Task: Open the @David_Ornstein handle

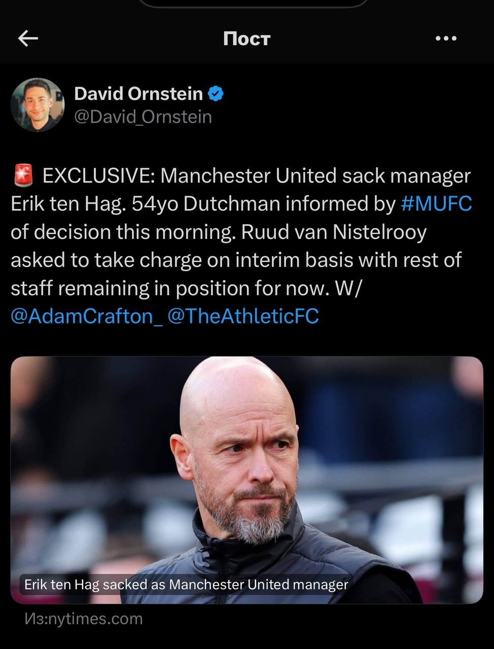Action: pyautogui.click(x=143, y=117)
